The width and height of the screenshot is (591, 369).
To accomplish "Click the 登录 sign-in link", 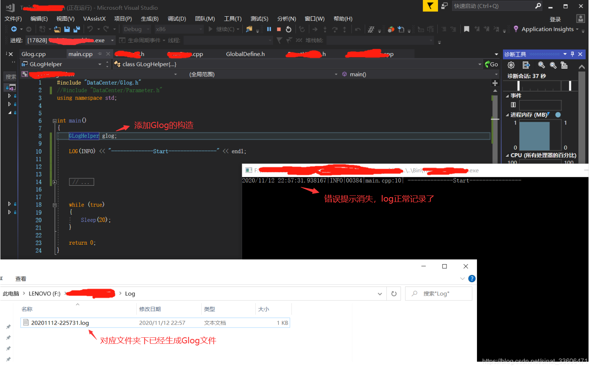I will pyautogui.click(x=555, y=19).
